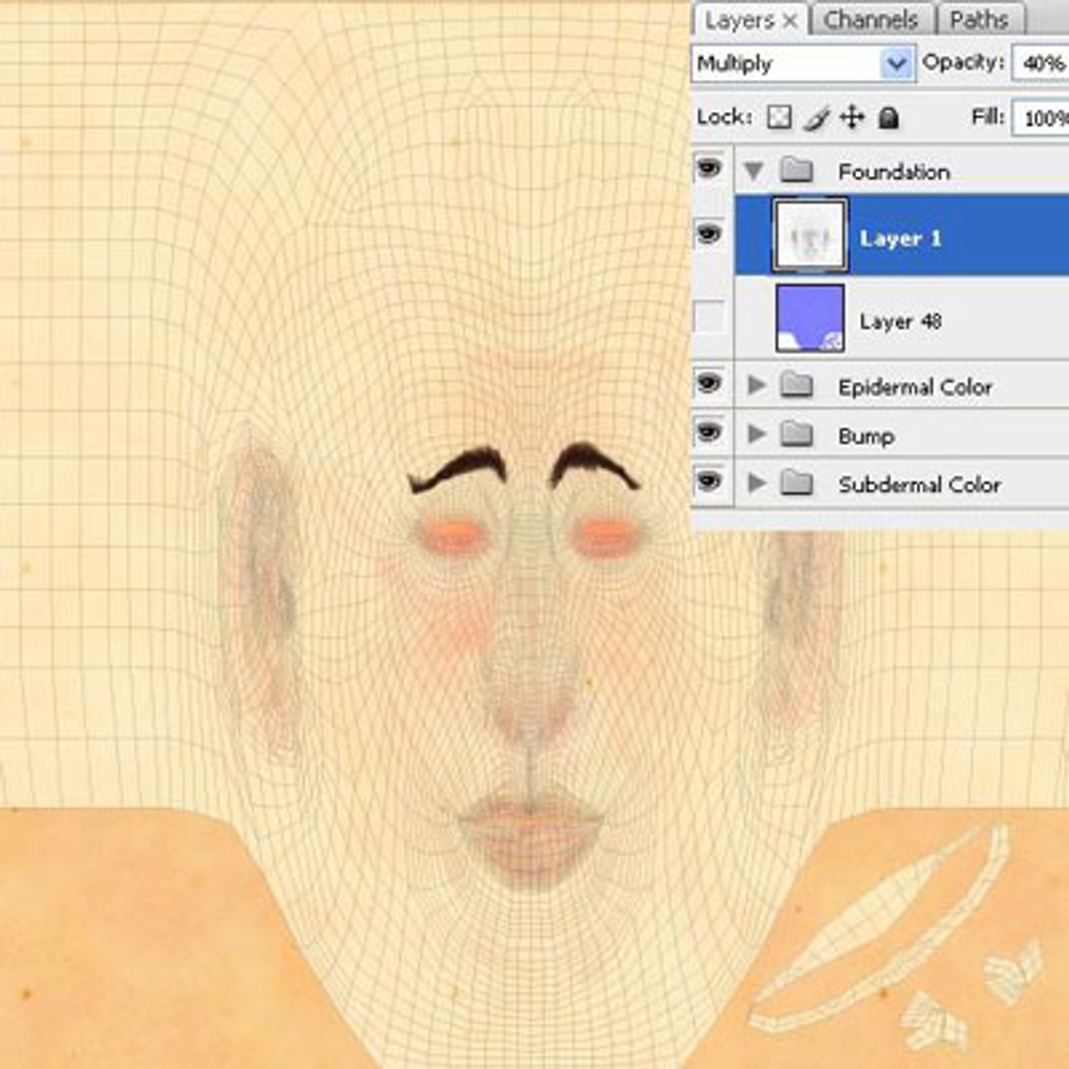This screenshot has width=1069, height=1069.
Task: Hide the Epidermal Color group
Action: pos(709,383)
